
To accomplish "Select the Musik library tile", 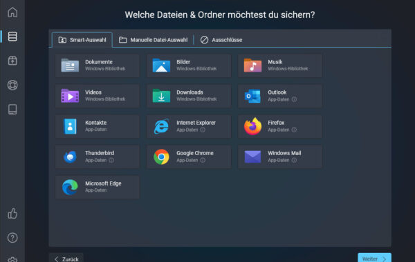I will (x=280, y=65).
